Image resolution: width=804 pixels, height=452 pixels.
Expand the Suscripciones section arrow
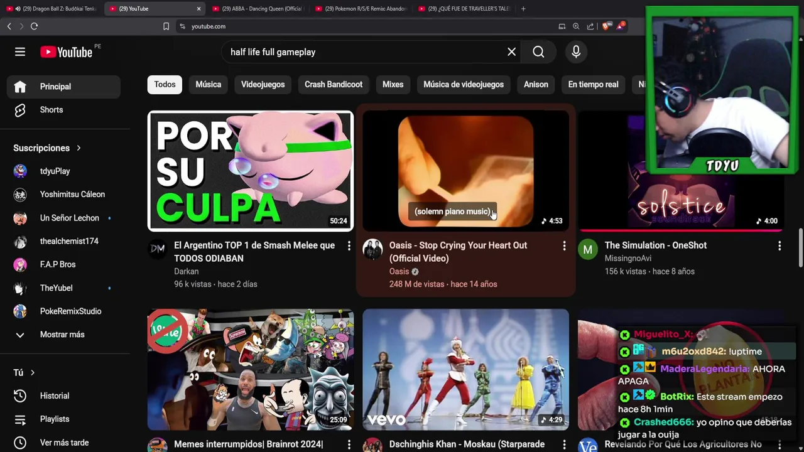pyautogui.click(x=79, y=148)
